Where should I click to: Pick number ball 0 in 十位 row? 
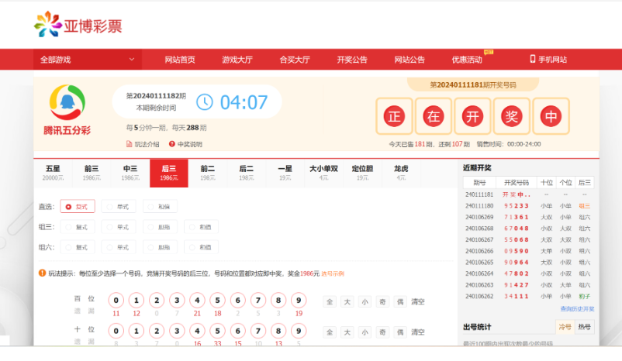116,331
